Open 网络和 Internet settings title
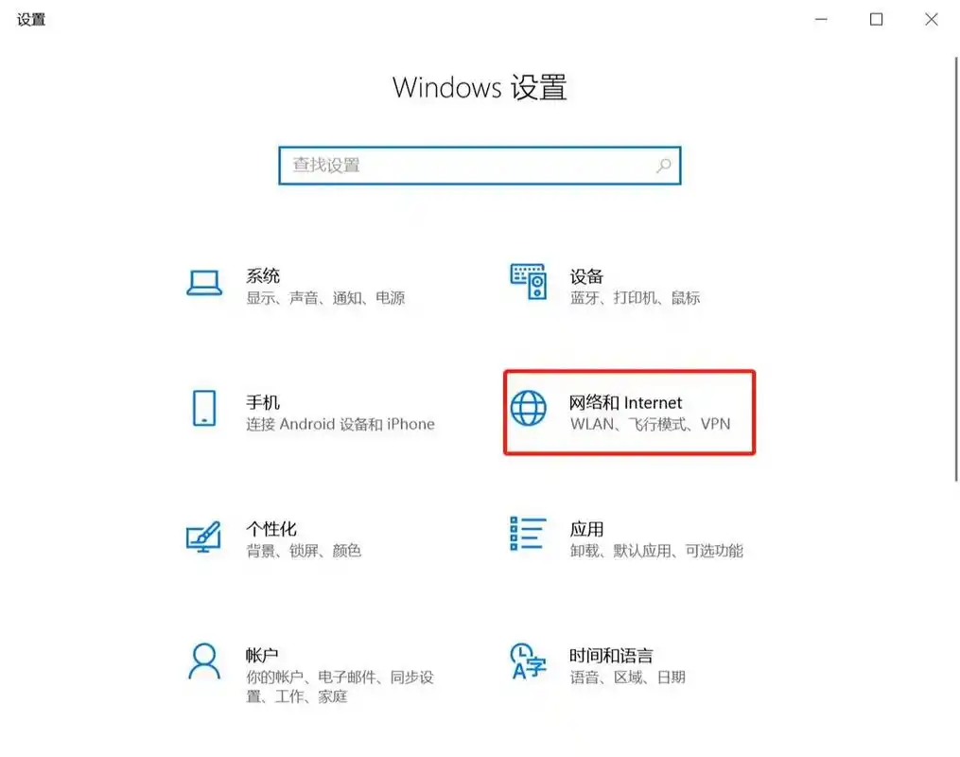This screenshot has width=960, height=757. pyautogui.click(x=625, y=402)
